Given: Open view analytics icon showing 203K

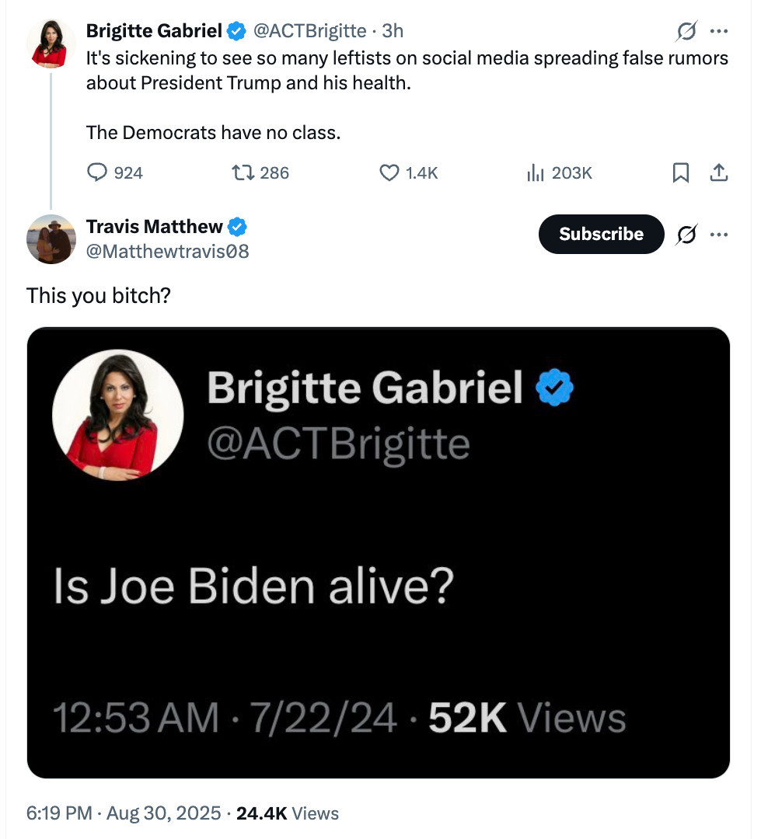Looking at the screenshot, I should 535,172.
